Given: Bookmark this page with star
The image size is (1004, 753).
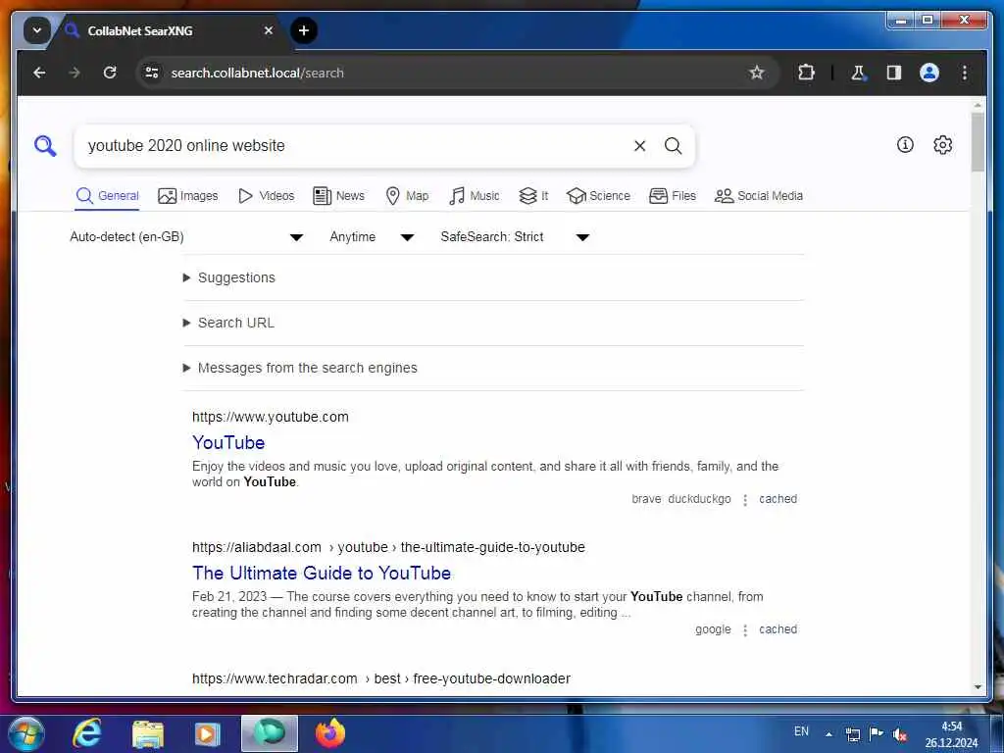Looking at the screenshot, I should pos(757,73).
